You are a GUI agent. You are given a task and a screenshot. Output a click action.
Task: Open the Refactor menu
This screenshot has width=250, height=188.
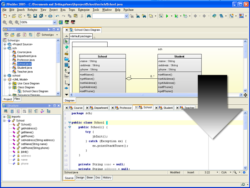tap(32, 10)
